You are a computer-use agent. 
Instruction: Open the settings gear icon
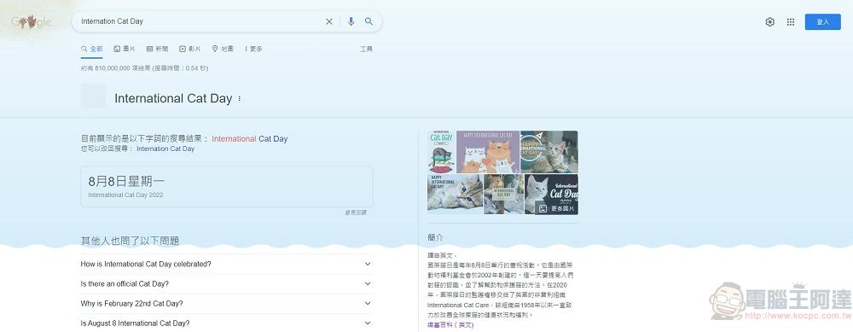click(x=769, y=22)
